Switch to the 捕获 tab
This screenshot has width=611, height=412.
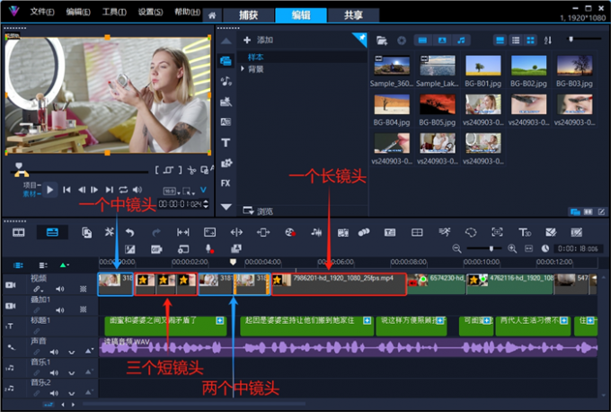[248, 15]
